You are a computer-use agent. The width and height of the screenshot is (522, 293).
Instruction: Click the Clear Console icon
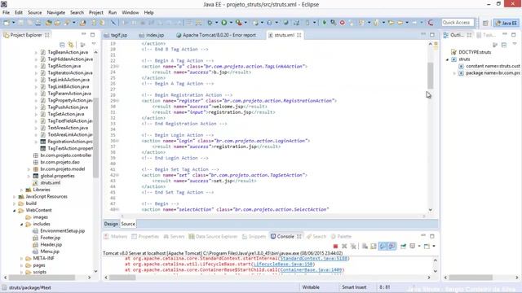point(365,246)
